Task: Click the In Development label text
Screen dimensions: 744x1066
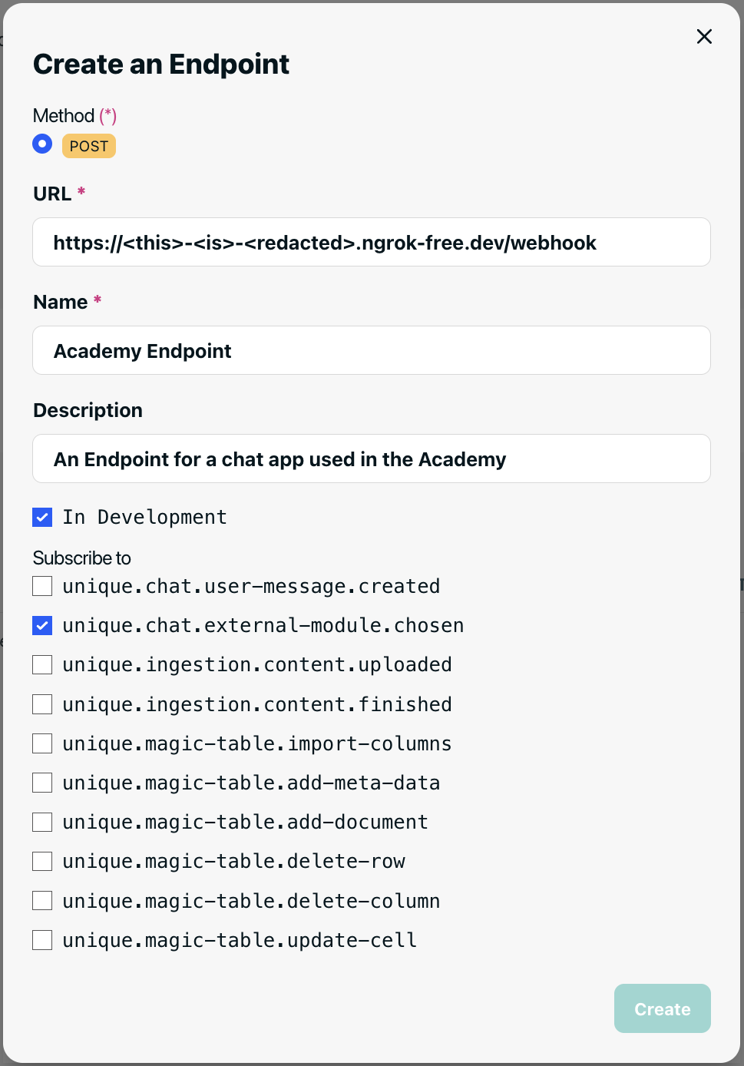Action: [x=144, y=518]
